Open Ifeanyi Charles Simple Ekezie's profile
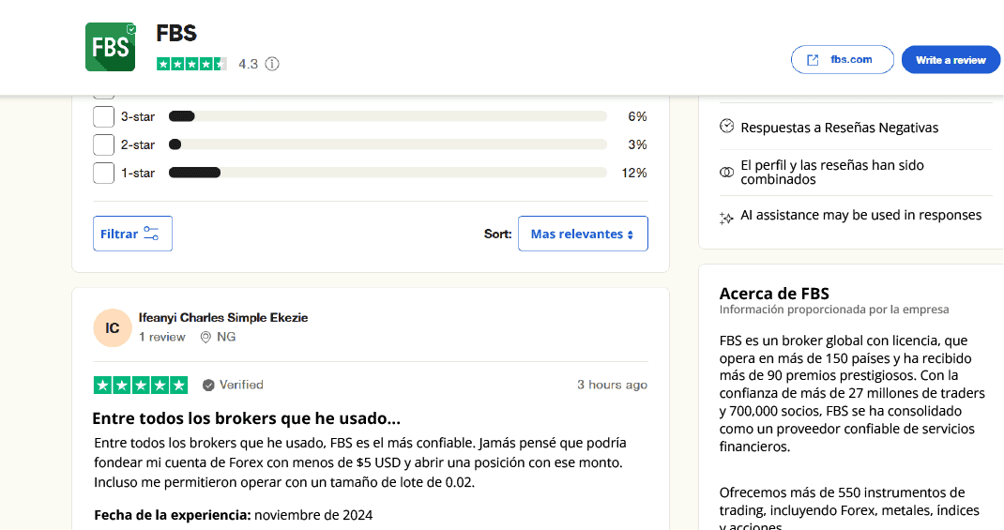The image size is (1004, 530). (222, 317)
